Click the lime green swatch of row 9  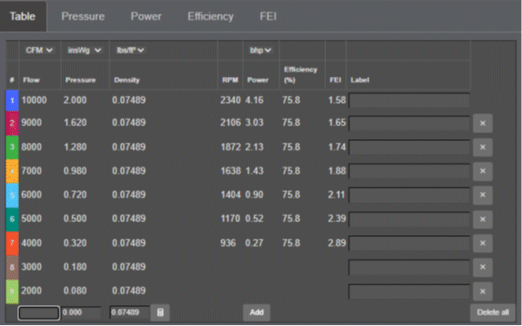[x=12, y=291]
